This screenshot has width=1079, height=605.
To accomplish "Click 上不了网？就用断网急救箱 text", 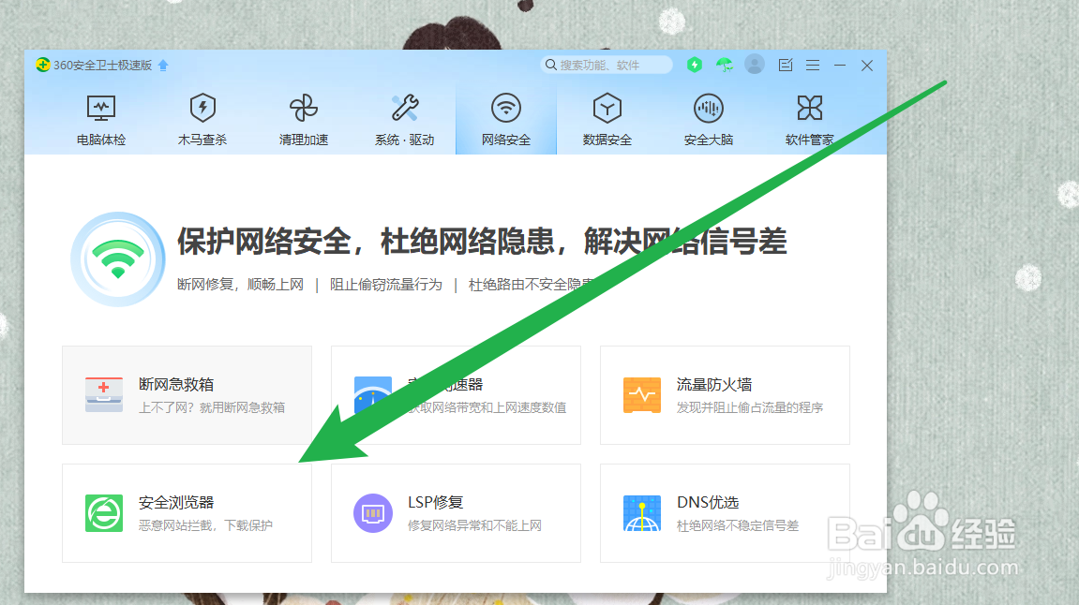I will [212, 407].
